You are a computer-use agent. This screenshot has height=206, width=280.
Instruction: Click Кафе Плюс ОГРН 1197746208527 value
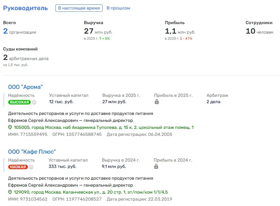click(x=84, y=199)
